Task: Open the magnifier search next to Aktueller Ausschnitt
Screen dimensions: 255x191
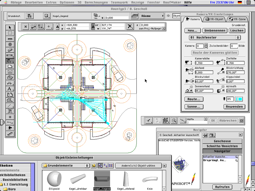Action: (237, 157)
